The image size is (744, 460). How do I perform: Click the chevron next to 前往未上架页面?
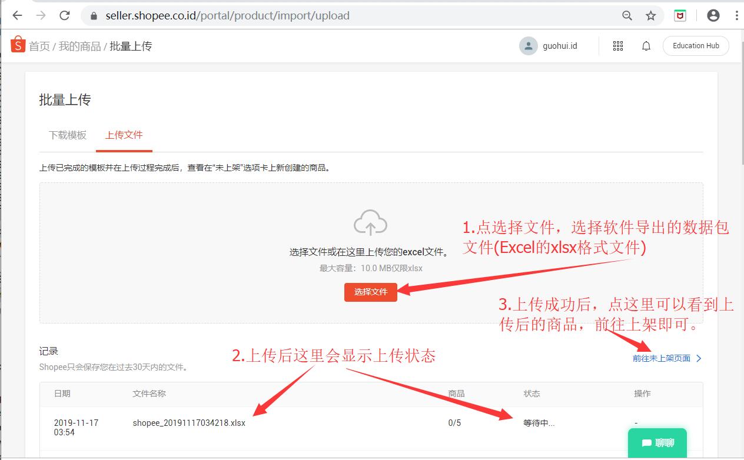pos(699,358)
